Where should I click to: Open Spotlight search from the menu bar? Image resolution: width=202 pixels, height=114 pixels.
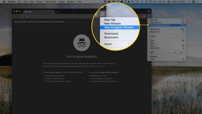coord(189,2)
